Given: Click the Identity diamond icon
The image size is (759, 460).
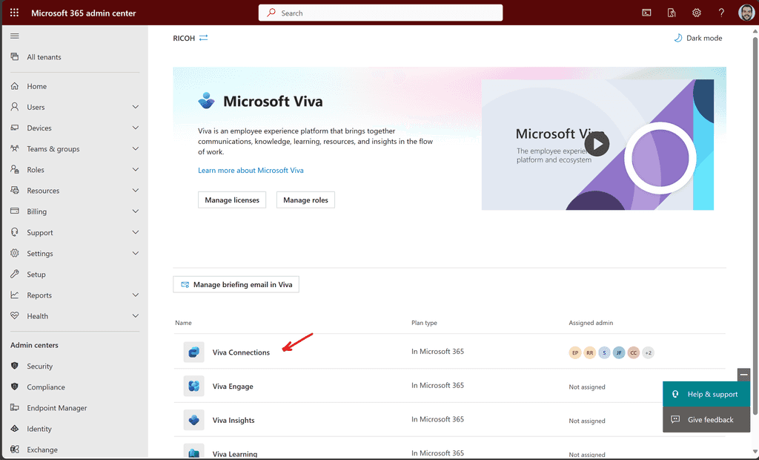Looking at the screenshot, I should click(x=15, y=429).
